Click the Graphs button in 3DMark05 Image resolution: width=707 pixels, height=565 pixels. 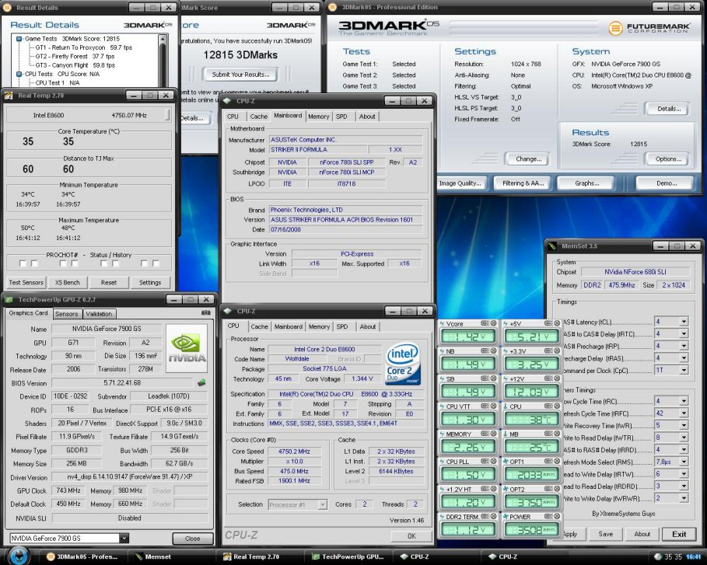tap(587, 183)
